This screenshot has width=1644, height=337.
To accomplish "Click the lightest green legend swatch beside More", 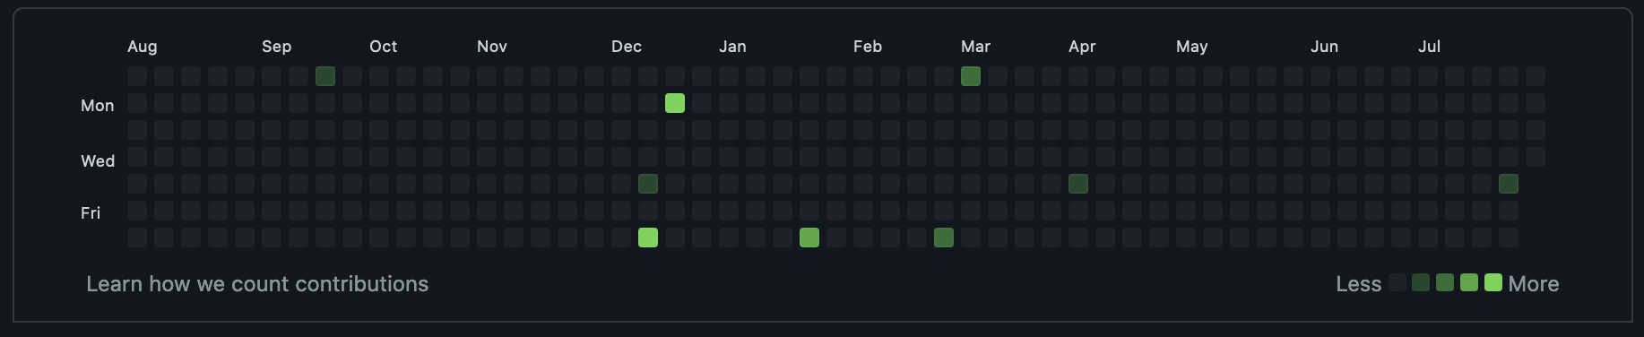I will (1493, 283).
